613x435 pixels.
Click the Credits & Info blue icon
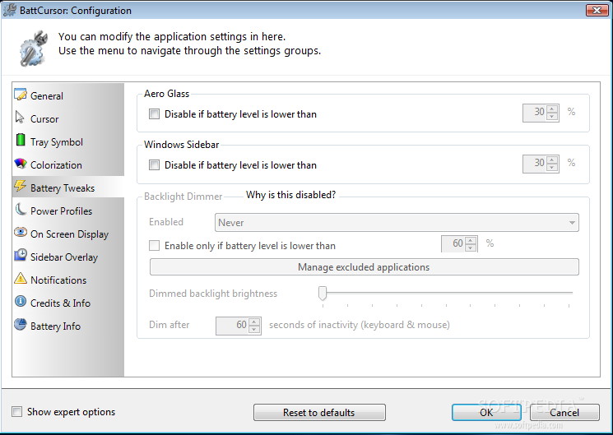point(21,301)
